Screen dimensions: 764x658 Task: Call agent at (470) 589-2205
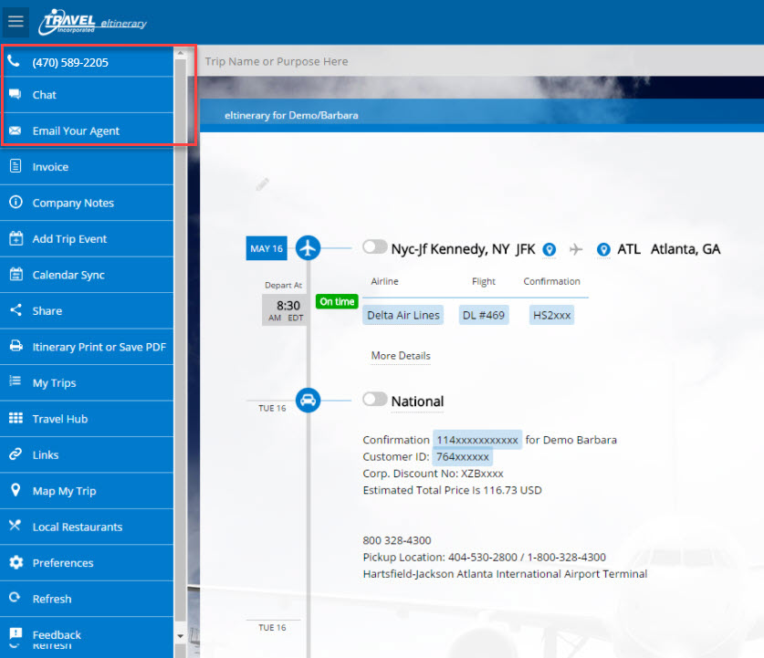[87, 62]
